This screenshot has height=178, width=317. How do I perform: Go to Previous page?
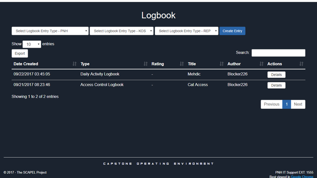(x=271, y=104)
